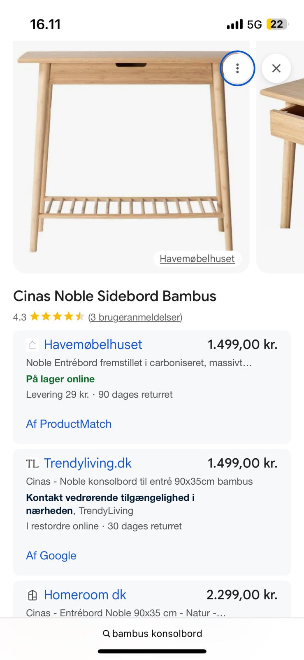Tap the time 16.11 in the status bar
This screenshot has width=304, height=660.
(46, 24)
